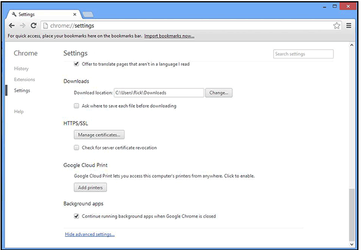The height and width of the screenshot is (250, 362).
Task: Minimize the Chrome window
Action: 324,7
